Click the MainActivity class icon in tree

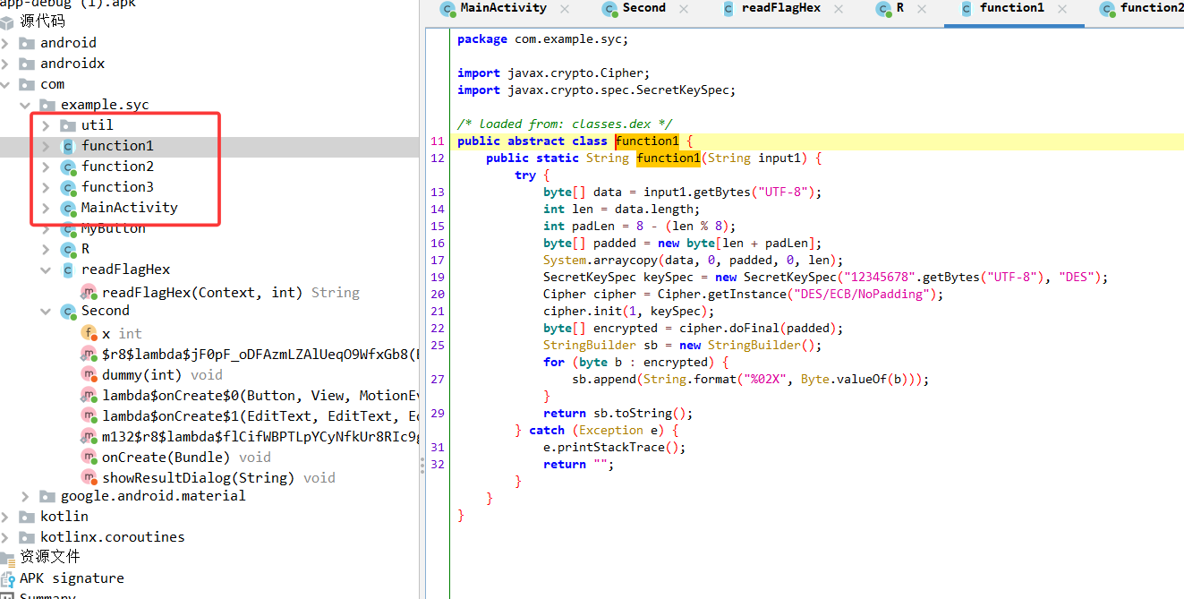pyautogui.click(x=68, y=208)
